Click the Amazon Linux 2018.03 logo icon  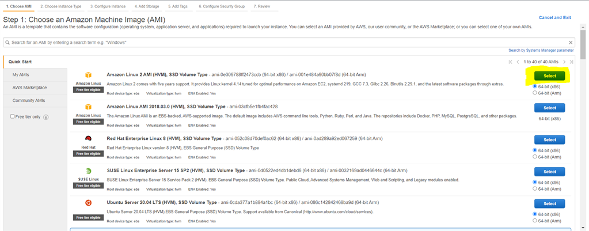(x=88, y=107)
